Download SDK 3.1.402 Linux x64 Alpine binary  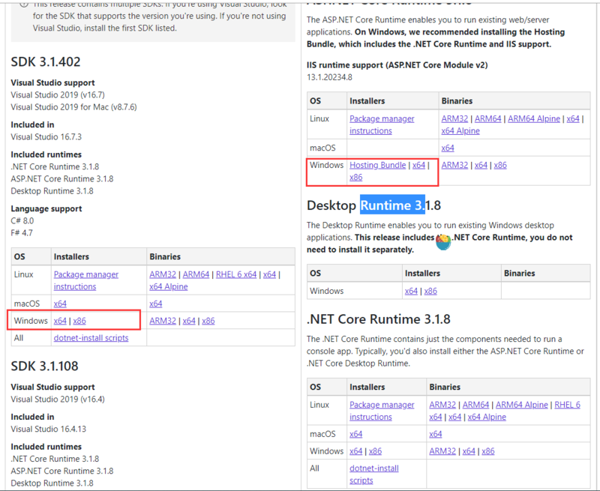pos(168,287)
